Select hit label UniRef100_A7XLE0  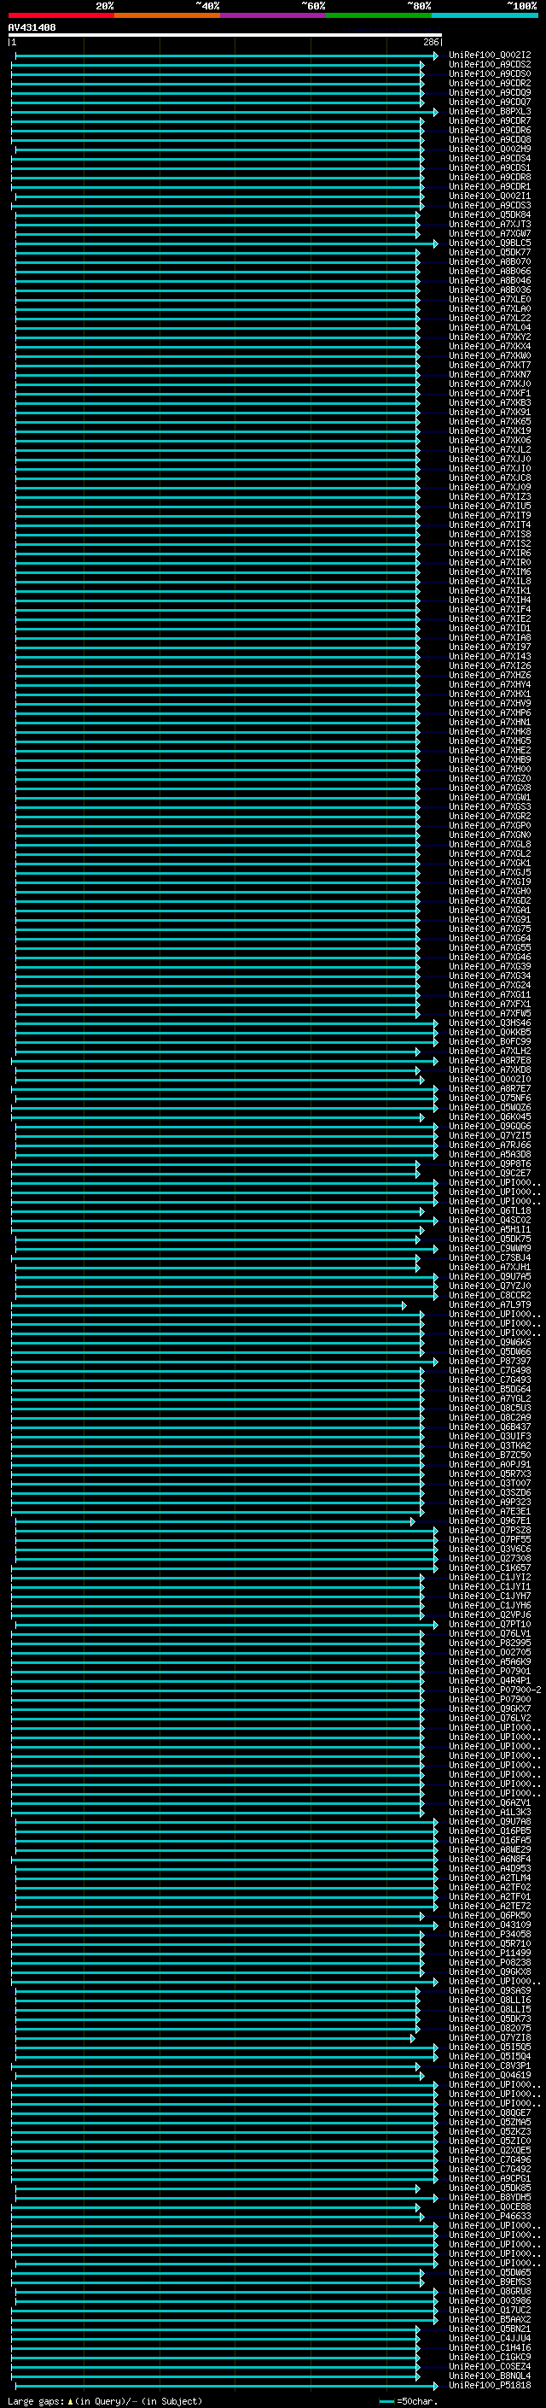490,299
